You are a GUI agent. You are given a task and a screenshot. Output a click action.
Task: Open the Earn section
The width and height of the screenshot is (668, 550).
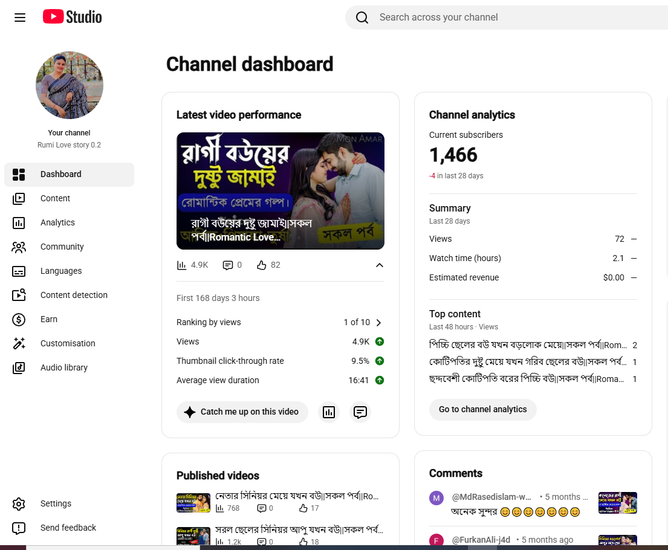click(69, 320)
